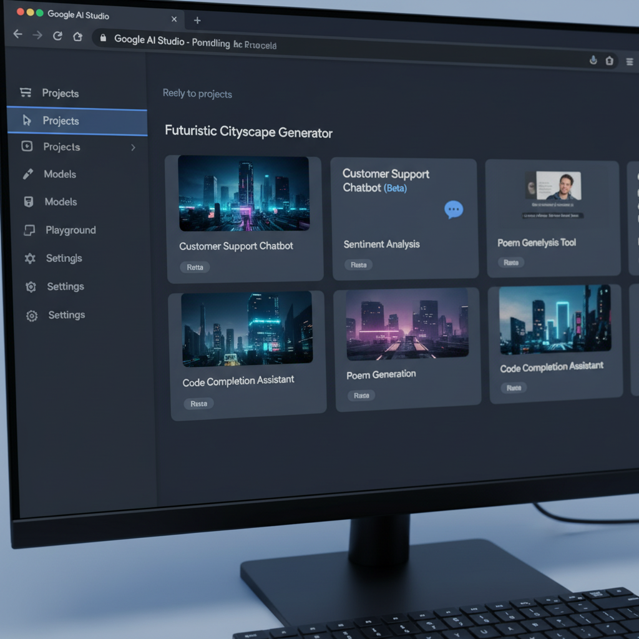
Task: Open the browser home page icon
Action: click(77, 37)
